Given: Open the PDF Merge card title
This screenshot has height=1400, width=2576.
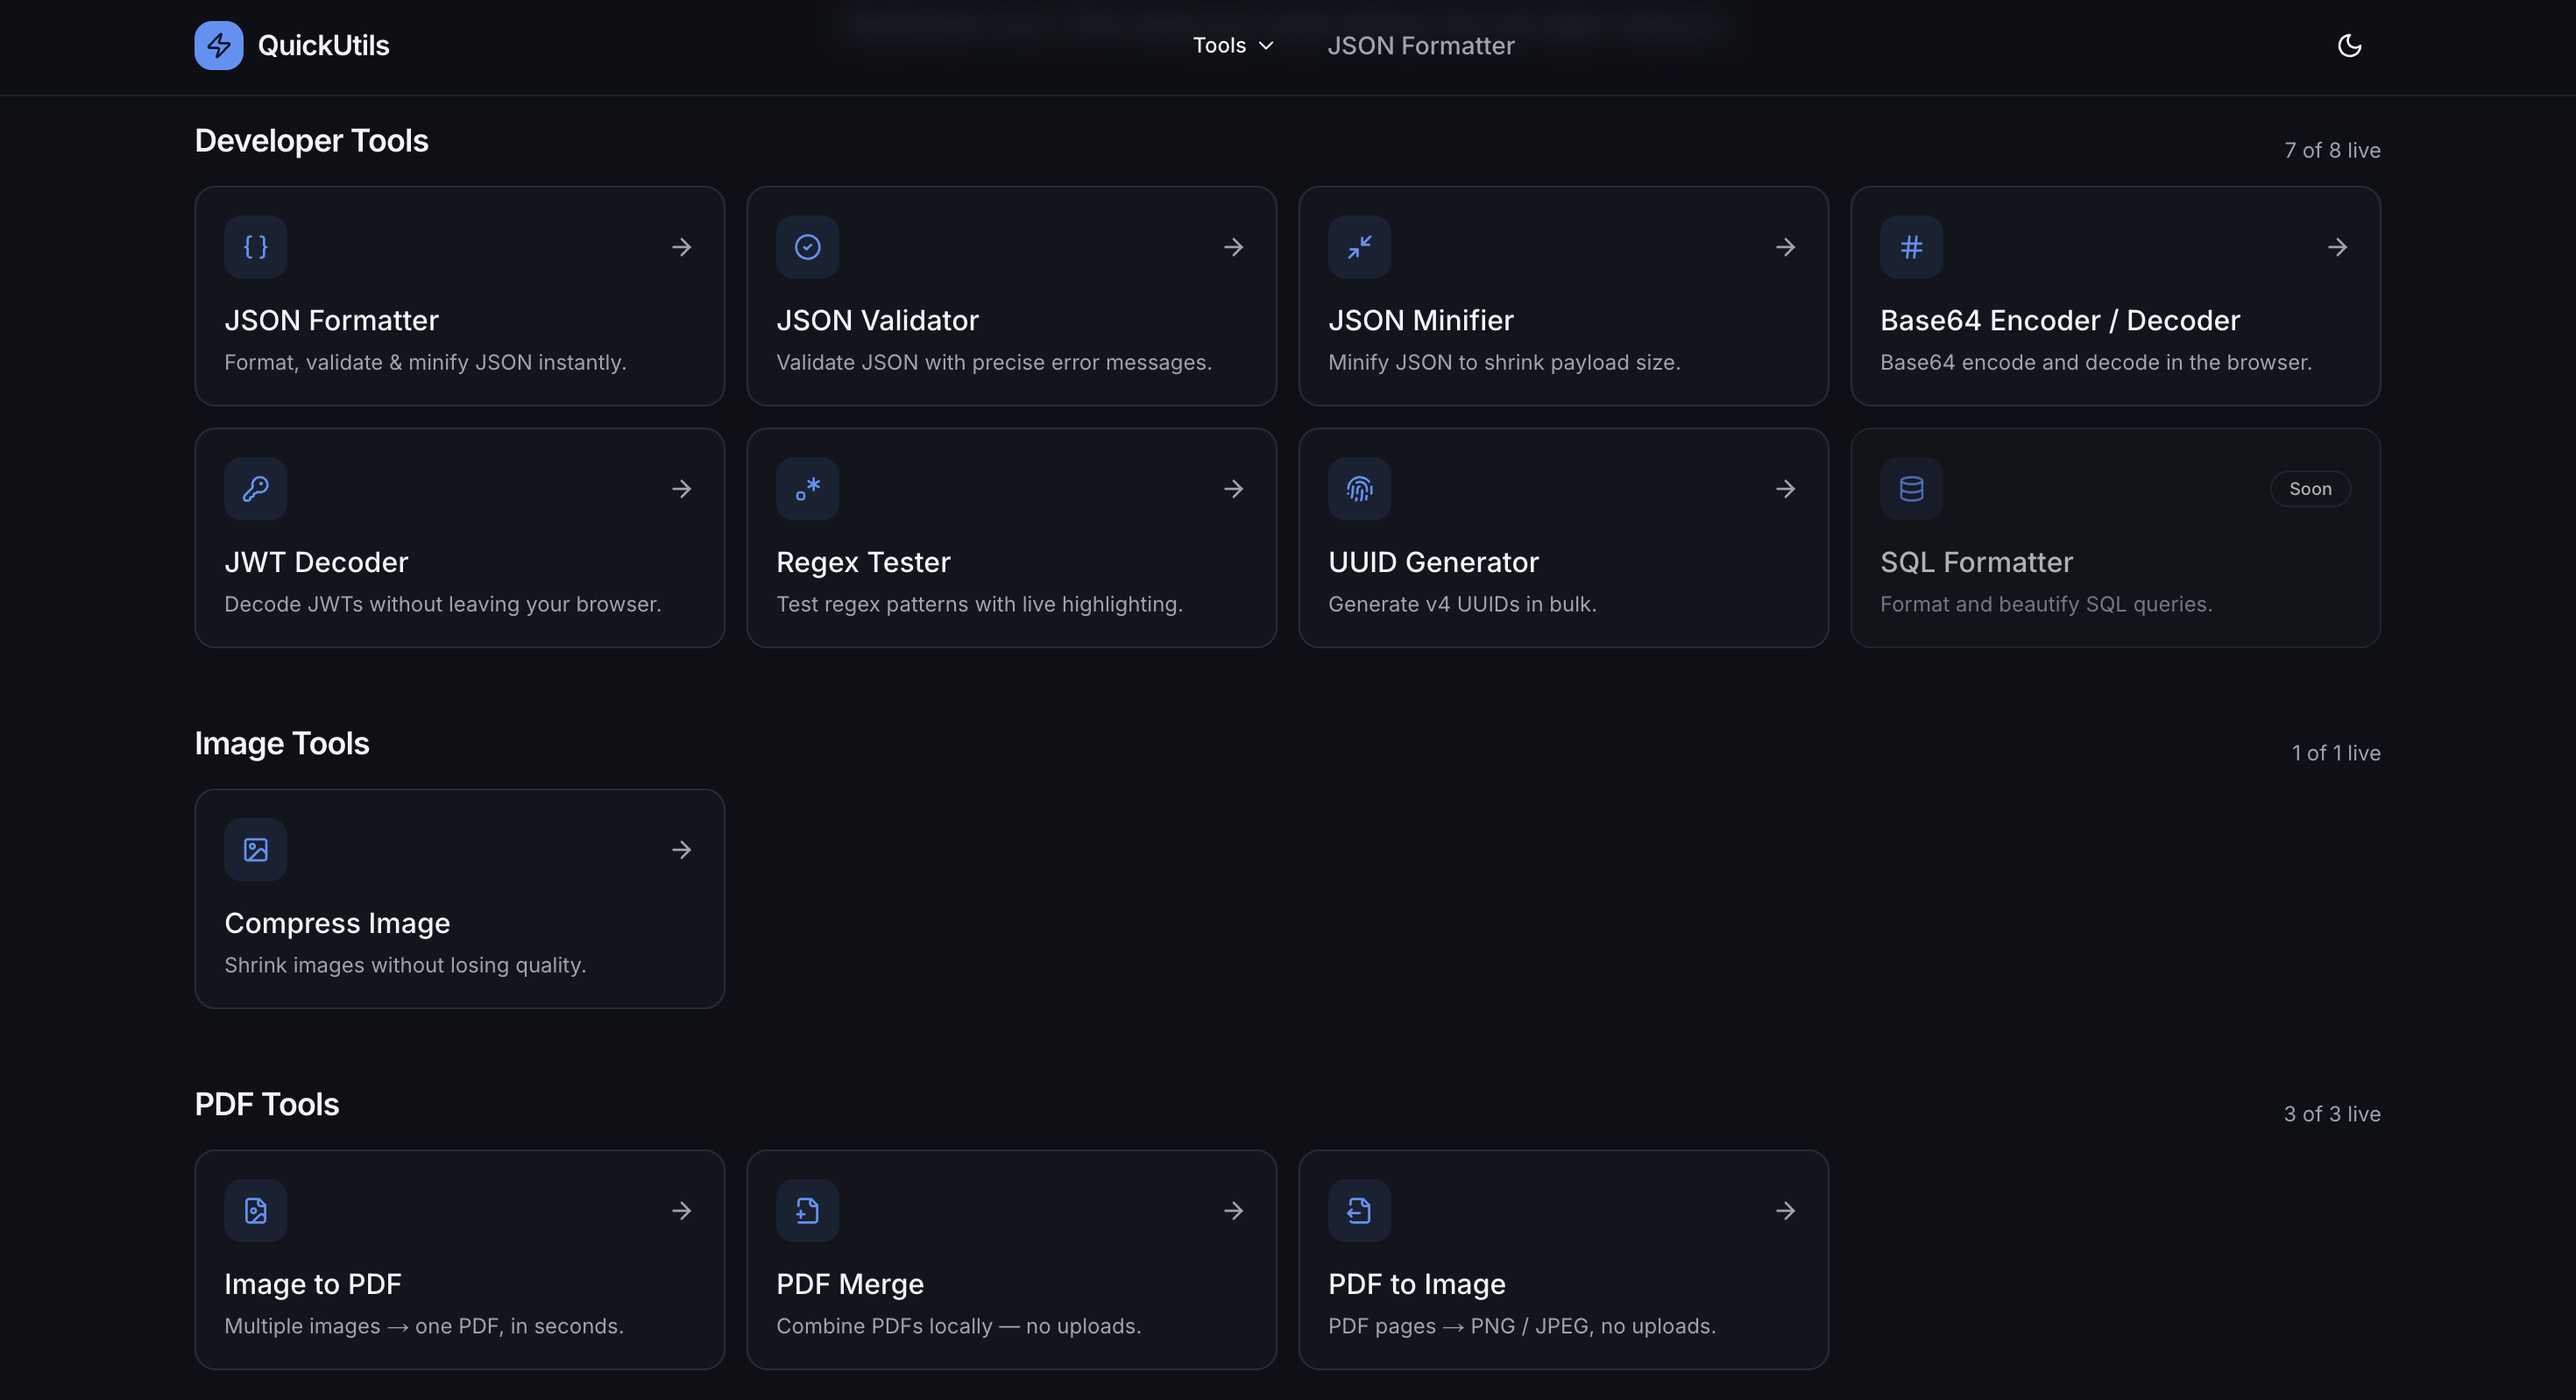Looking at the screenshot, I should click(x=850, y=1284).
